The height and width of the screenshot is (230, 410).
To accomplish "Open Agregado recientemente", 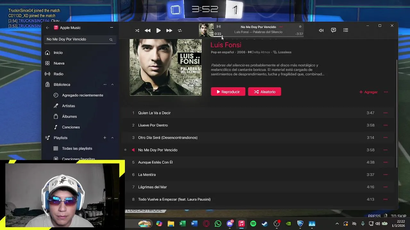I will click(x=83, y=95).
